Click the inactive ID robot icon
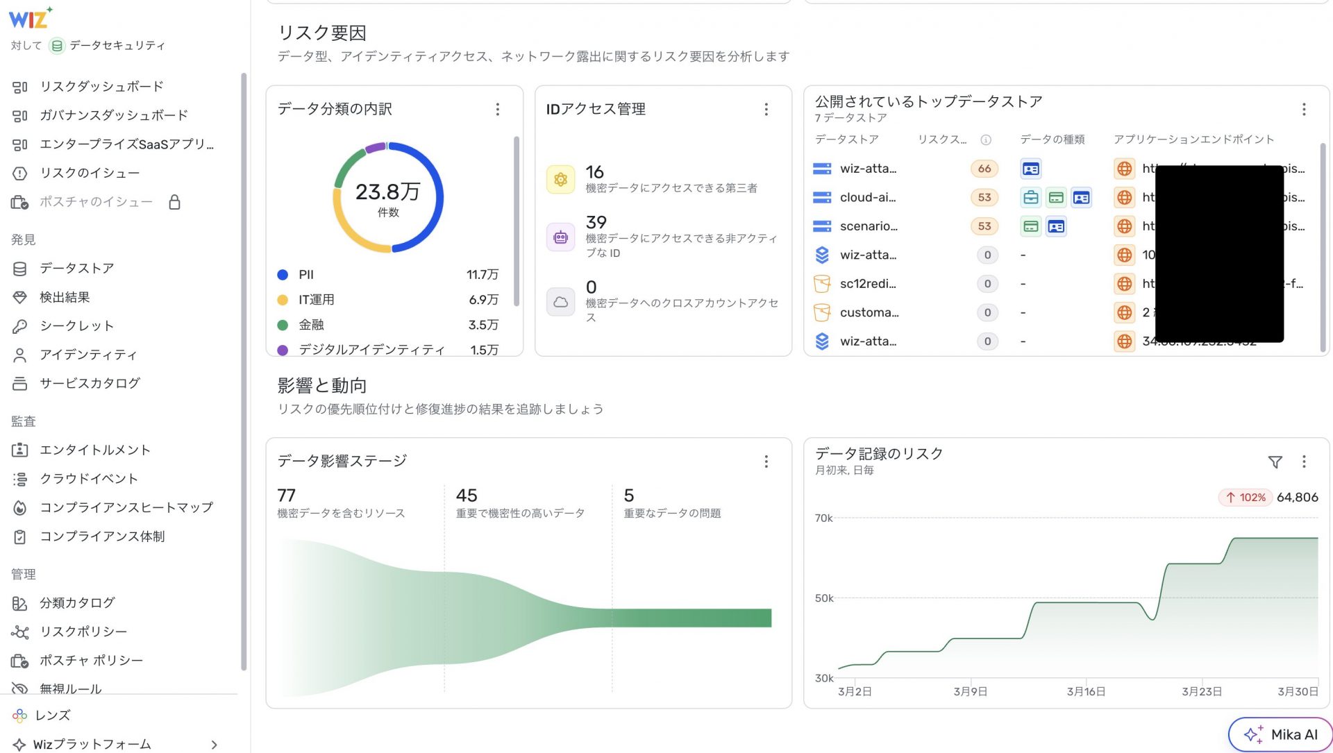Image resolution: width=1333 pixels, height=753 pixels. click(560, 237)
